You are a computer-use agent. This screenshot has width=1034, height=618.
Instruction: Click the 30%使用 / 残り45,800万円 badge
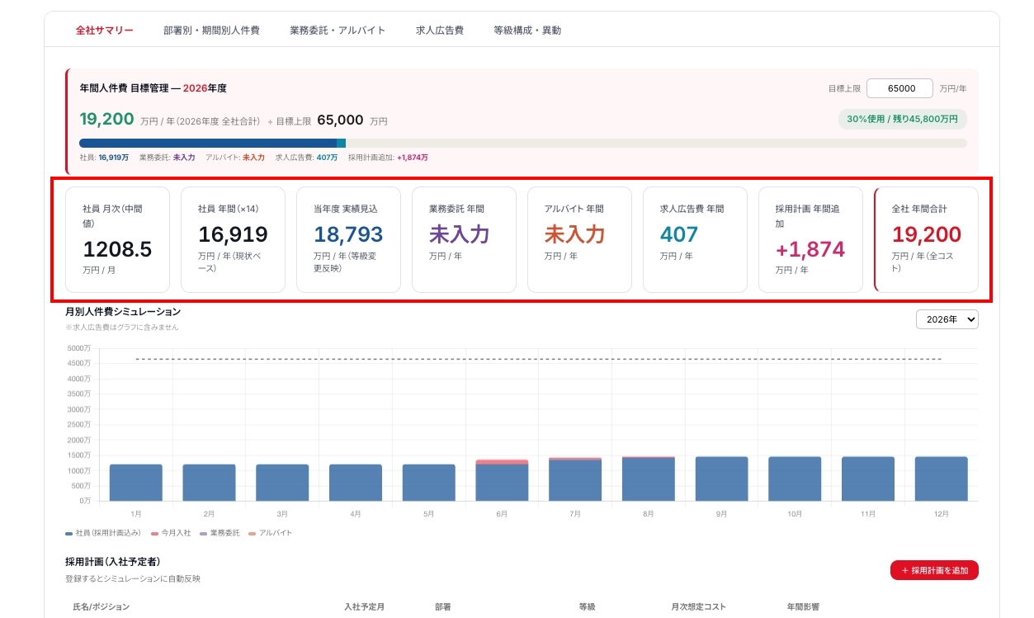[x=903, y=119]
